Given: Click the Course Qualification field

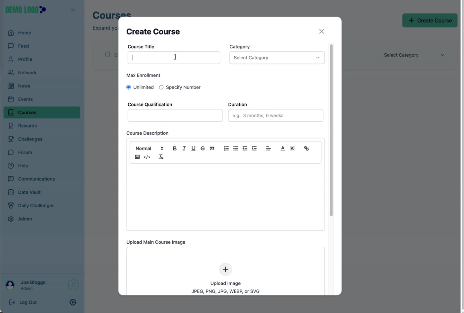Looking at the screenshot, I should pyautogui.click(x=175, y=115).
